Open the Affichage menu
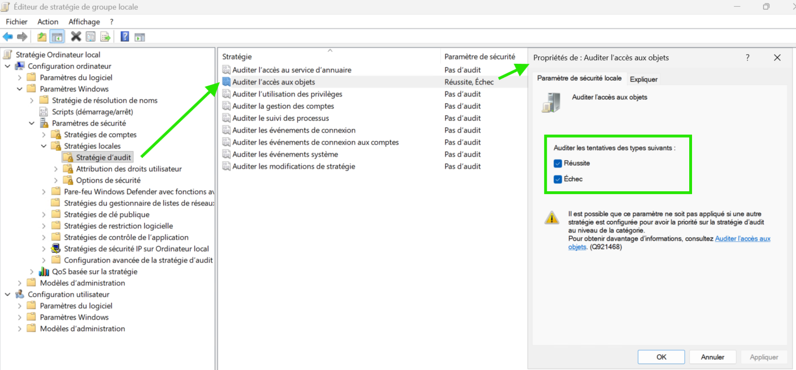The image size is (796, 370). coord(84,22)
